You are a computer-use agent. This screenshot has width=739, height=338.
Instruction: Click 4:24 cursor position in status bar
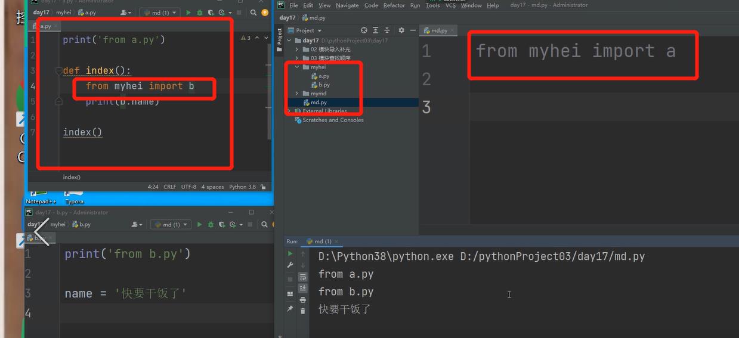(153, 187)
